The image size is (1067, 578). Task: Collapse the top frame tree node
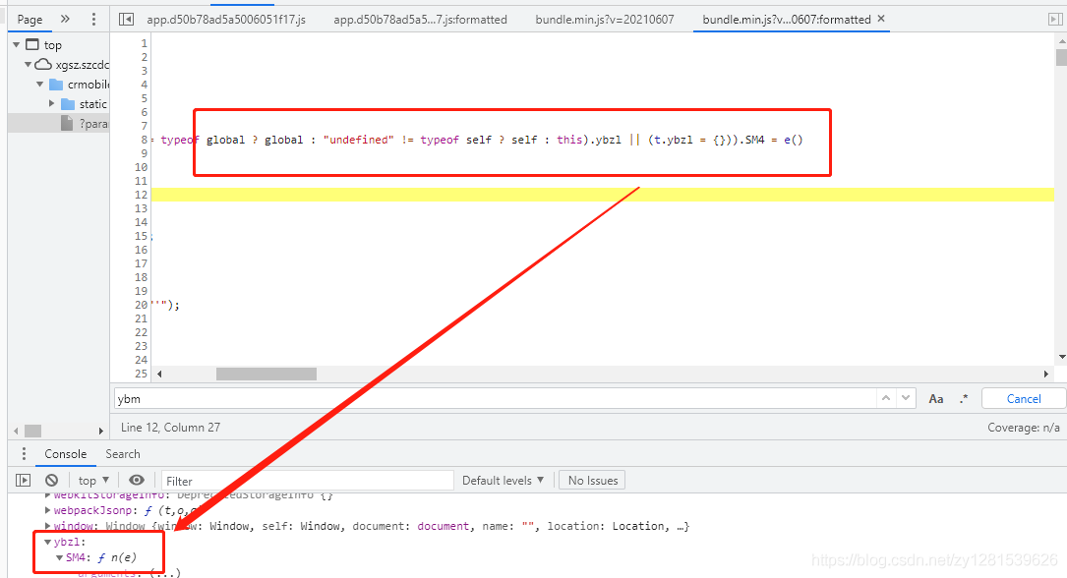17,45
